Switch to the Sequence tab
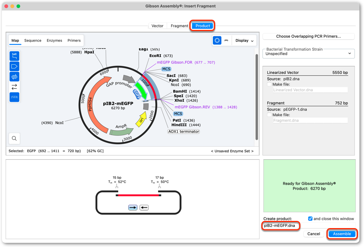The height and width of the screenshot is (247, 364). (33, 40)
